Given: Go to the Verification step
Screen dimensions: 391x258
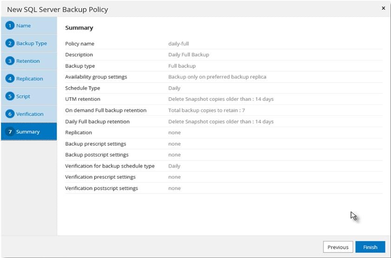Looking at the screenshot, I should [29, 114].
